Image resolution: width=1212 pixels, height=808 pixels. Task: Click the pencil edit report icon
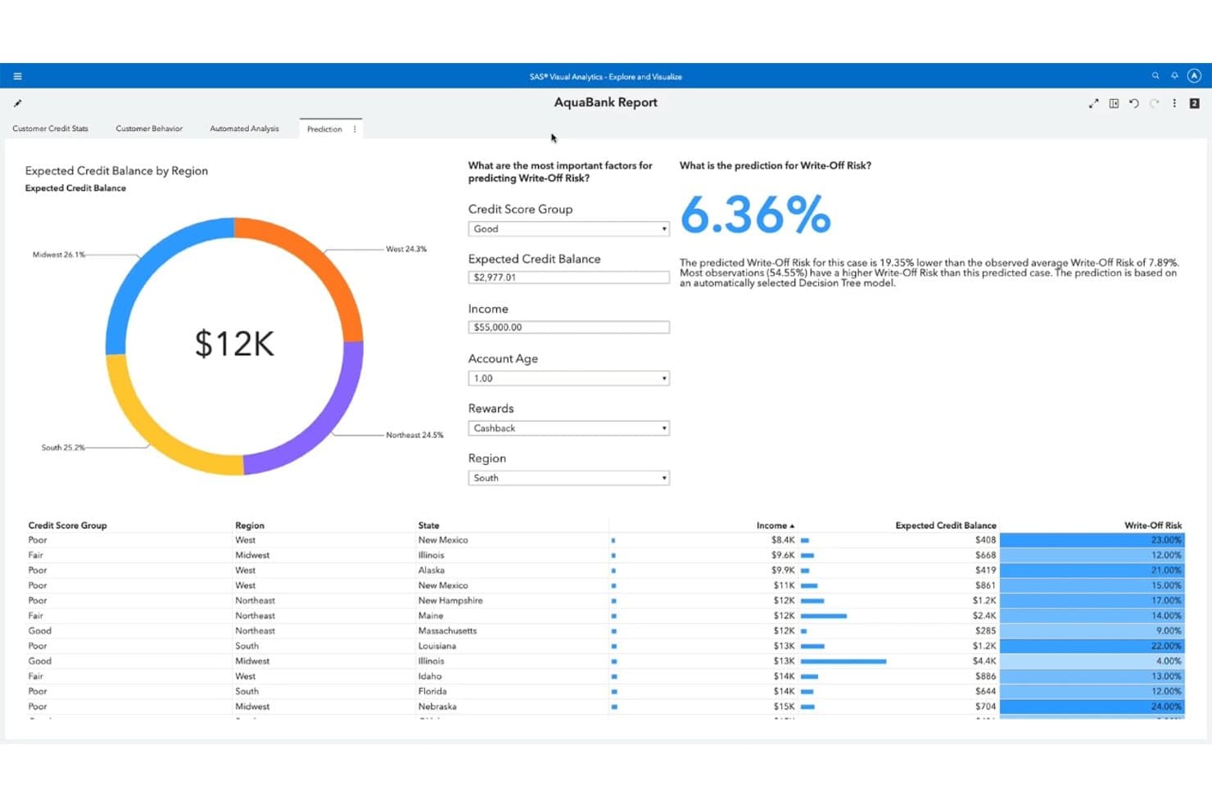click(x=17, y=103)
